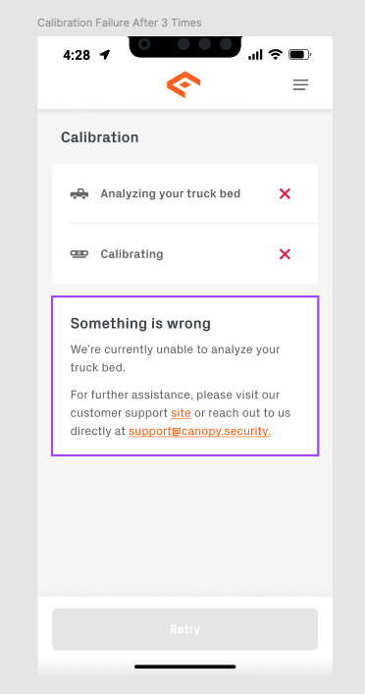Click the support@canopy.security email link

pos(199,431)
